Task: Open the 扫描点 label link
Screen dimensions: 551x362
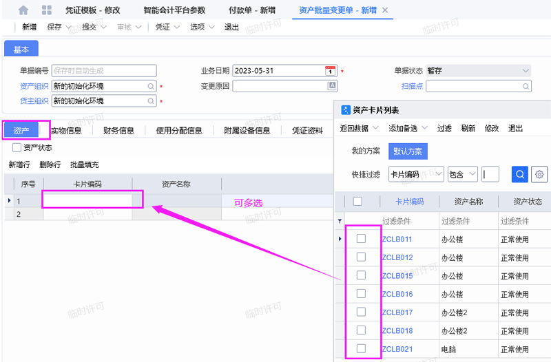Action: pyautogui.click(x=412, y=86)
